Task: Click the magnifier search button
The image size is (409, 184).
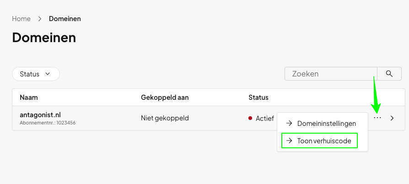Action: (x=389, y=74)
